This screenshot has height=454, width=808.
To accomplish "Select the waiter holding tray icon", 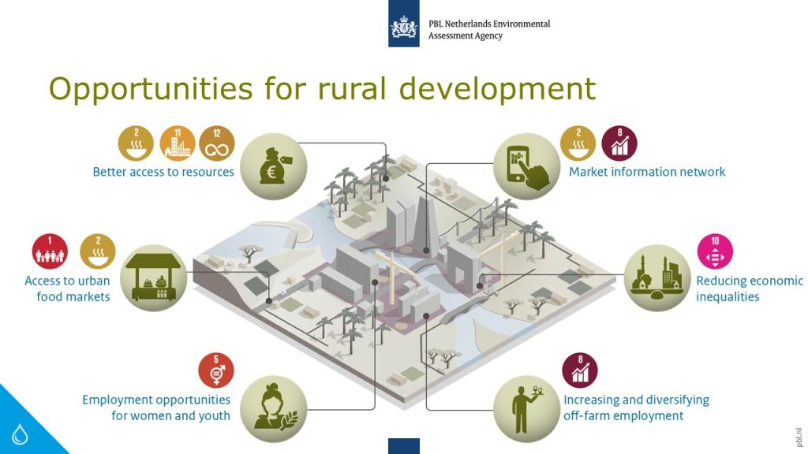I will (x=526, y=408).
